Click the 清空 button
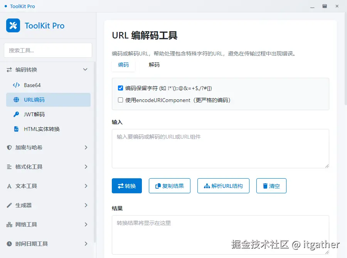Image resolution: width=347 pixels, height=258 pixels. [271, 186]
